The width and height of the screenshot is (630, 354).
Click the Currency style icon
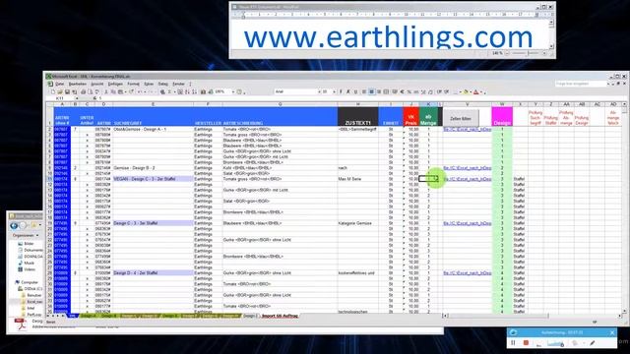point(394,91)
